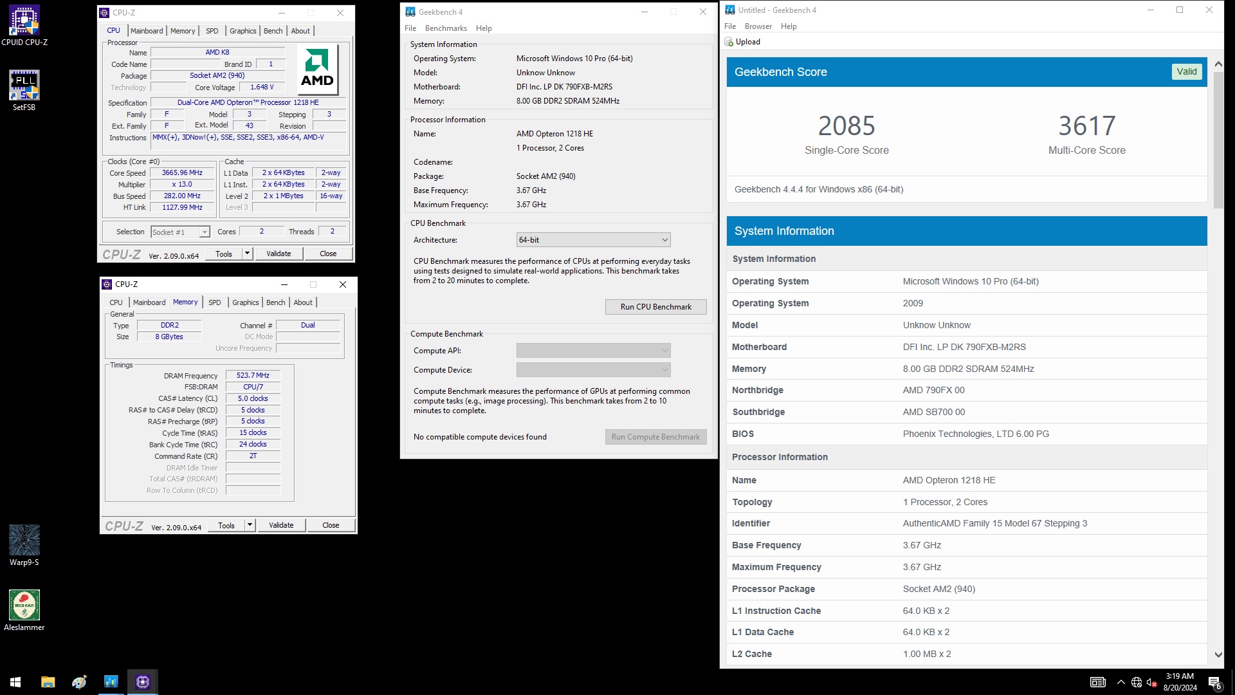Click the Valid badge on Geekbench Score
The height and width of the screenshot is (695, 1235).
click(x=1187, y=71)
